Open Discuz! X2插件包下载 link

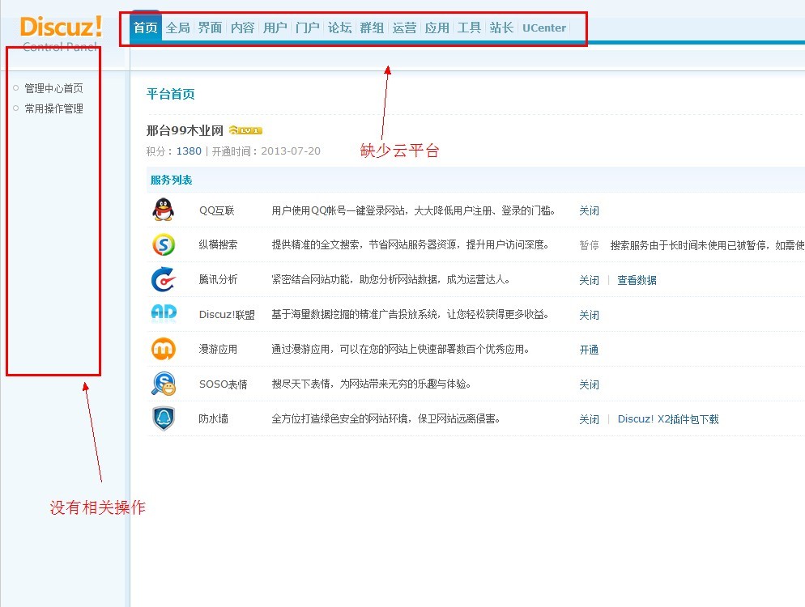click(x=668, y=419)
